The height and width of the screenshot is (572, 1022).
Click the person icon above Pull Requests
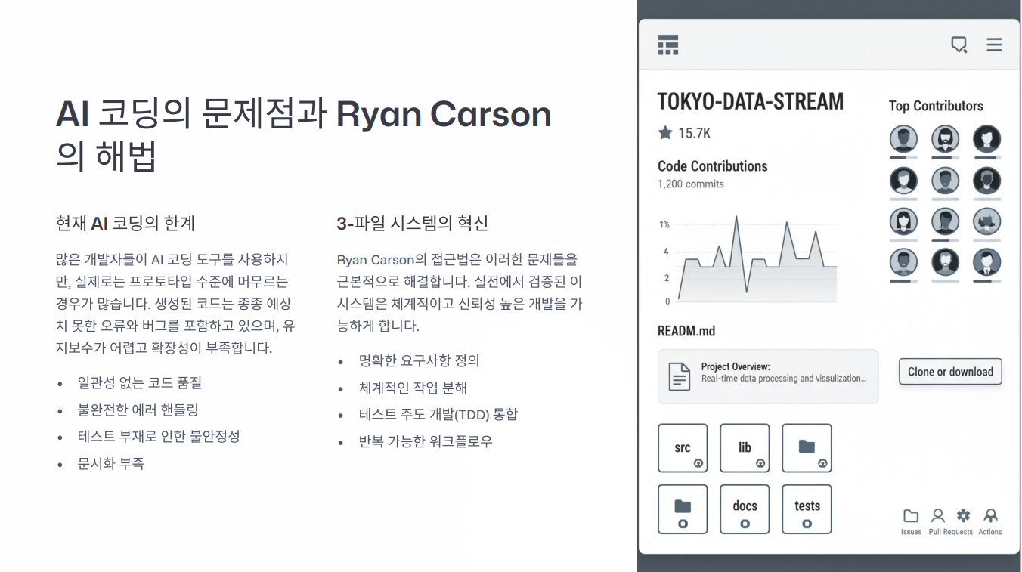click(x=937, y=516)
